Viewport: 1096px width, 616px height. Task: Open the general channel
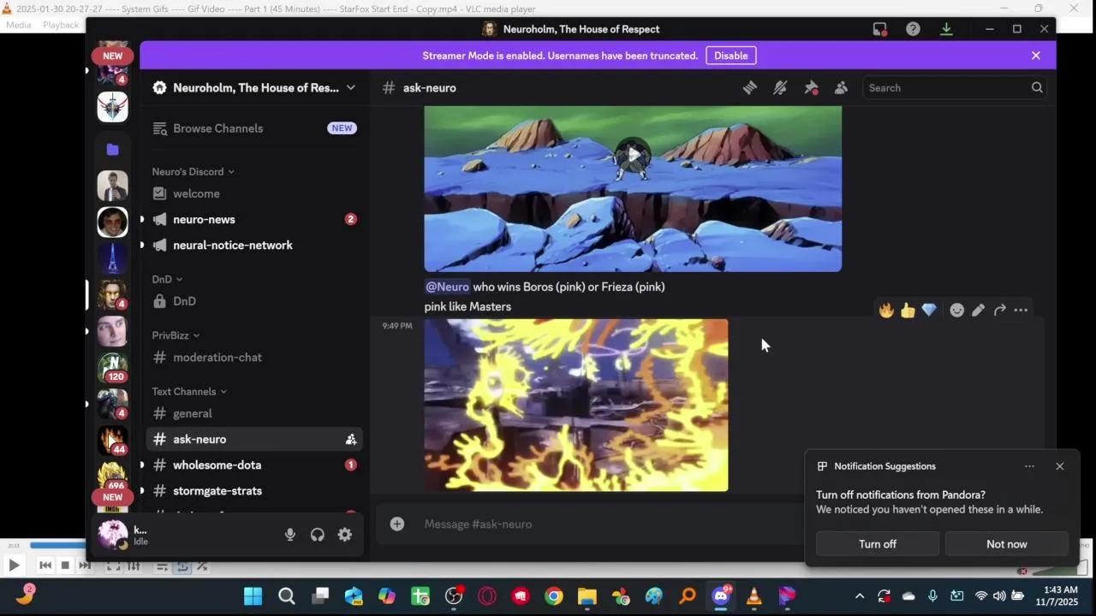(254, 414)
